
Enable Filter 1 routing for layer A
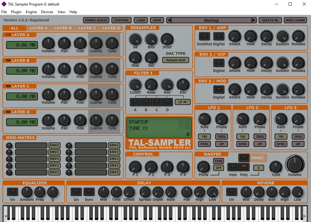pyautogui.click(x=135, y=102)
